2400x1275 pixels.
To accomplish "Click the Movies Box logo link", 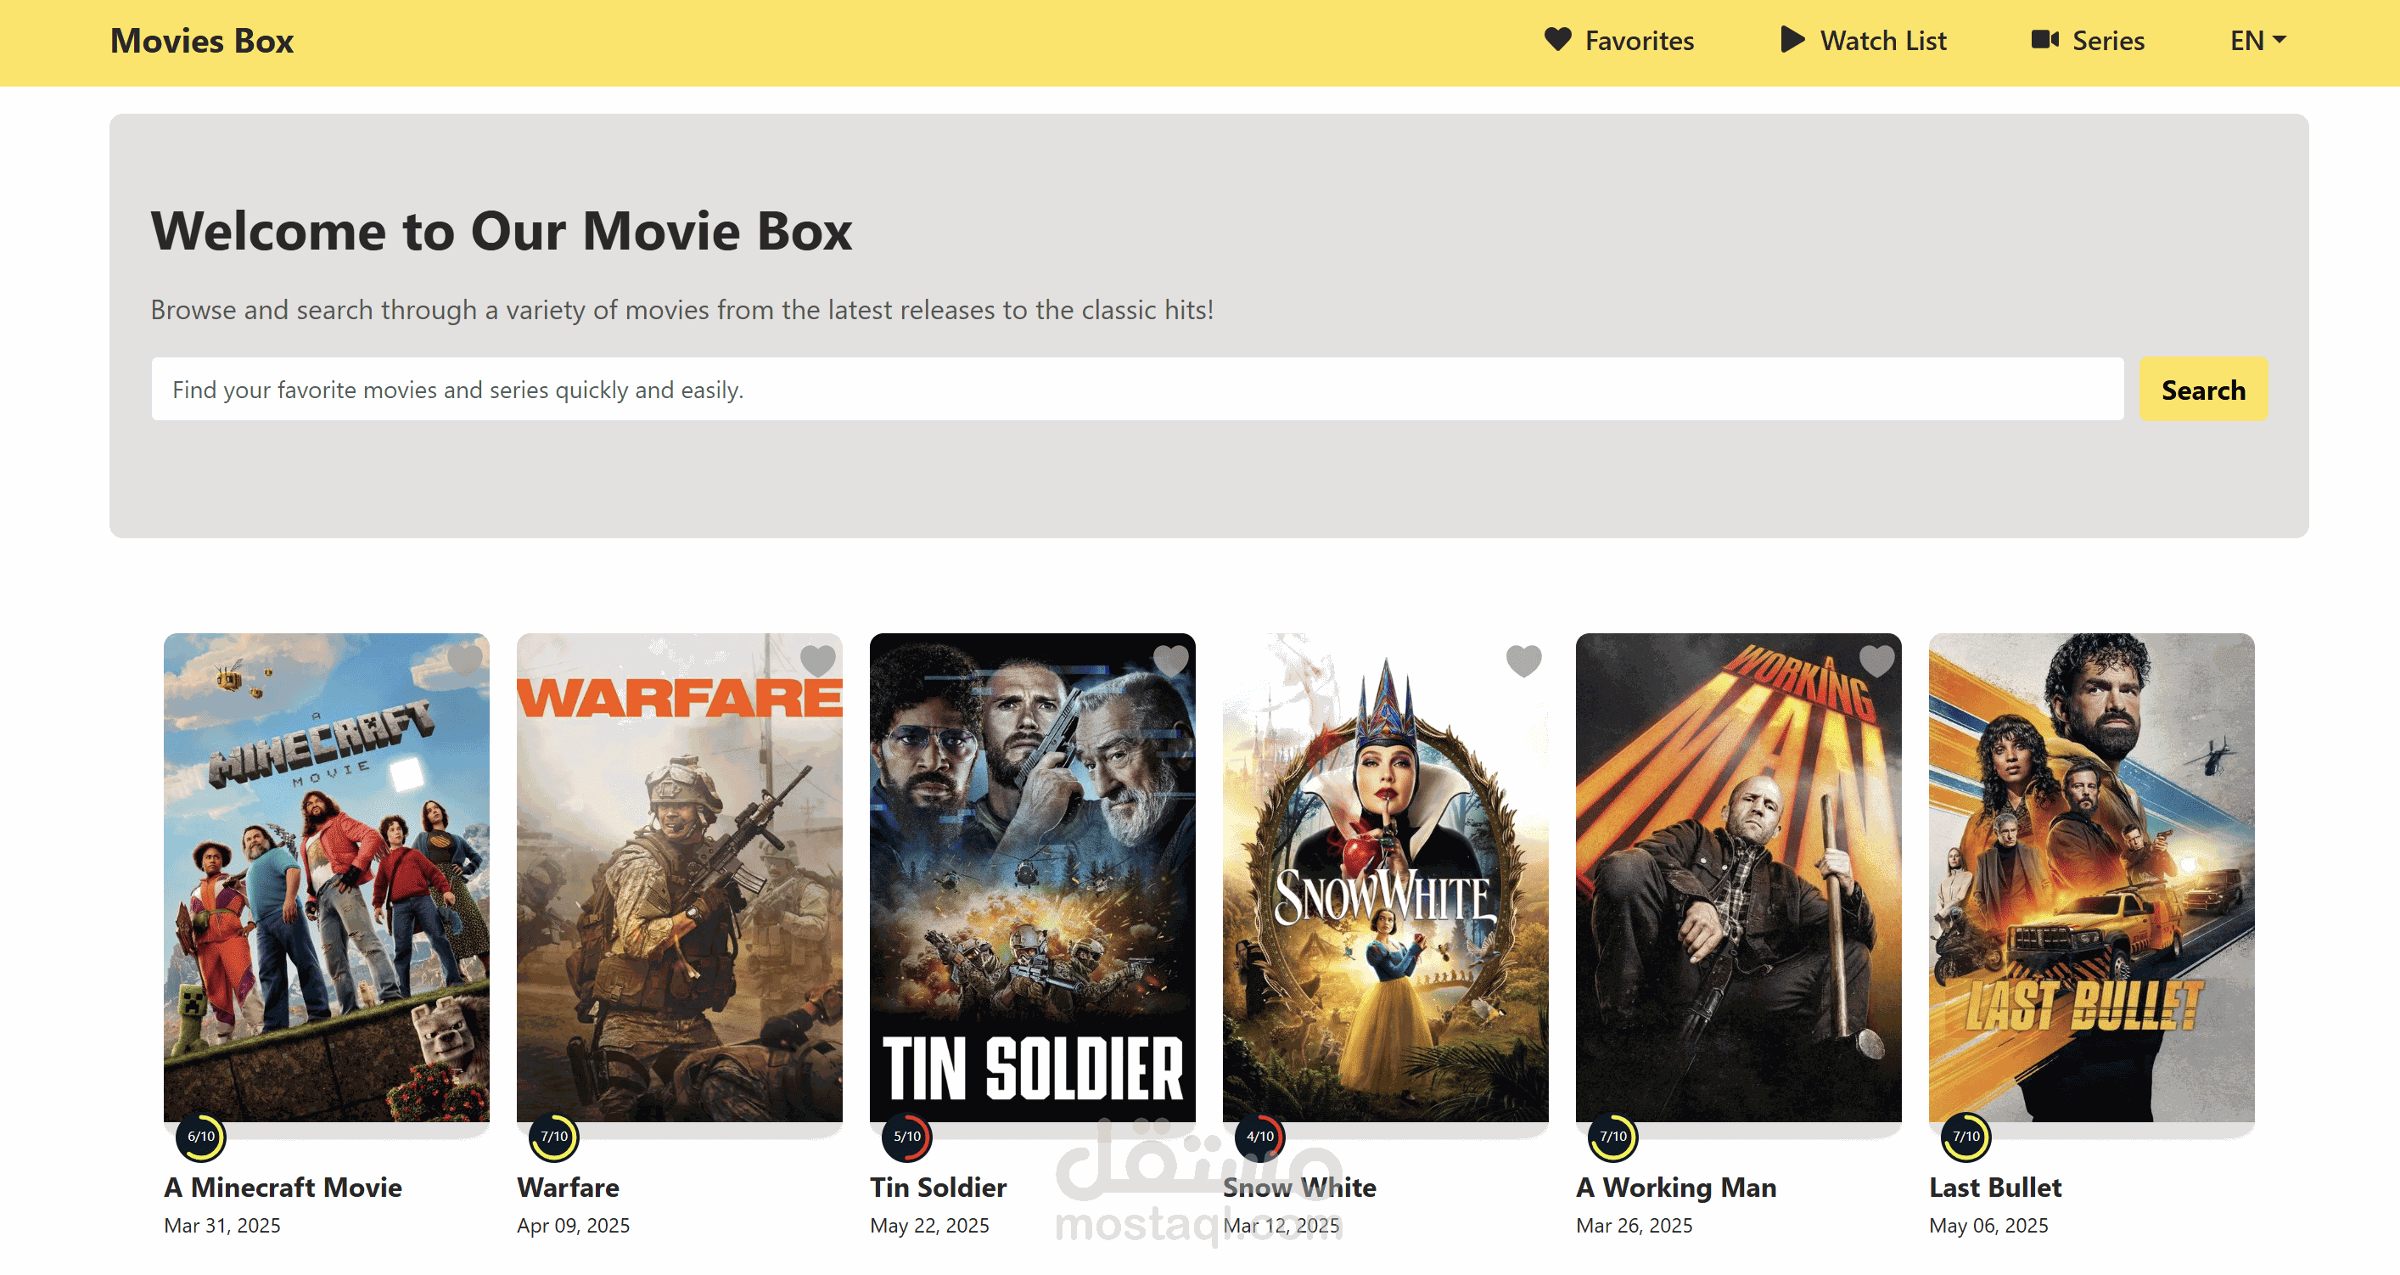I will [202, 40].
